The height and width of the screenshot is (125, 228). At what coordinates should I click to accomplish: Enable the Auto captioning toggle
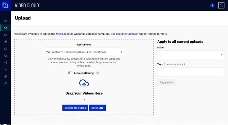coord(70,73)
